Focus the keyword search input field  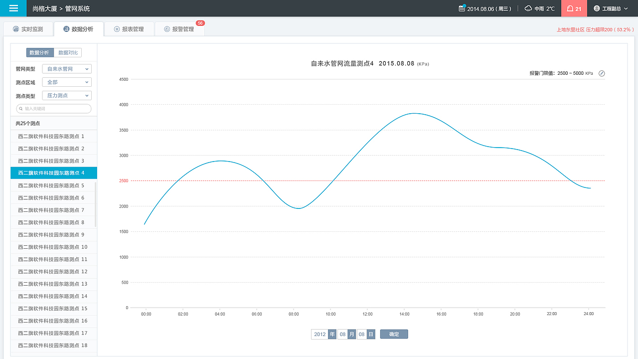[54, 109]
